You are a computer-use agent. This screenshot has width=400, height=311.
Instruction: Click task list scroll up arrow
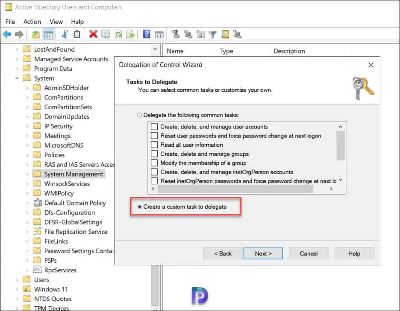click(340, 127)
